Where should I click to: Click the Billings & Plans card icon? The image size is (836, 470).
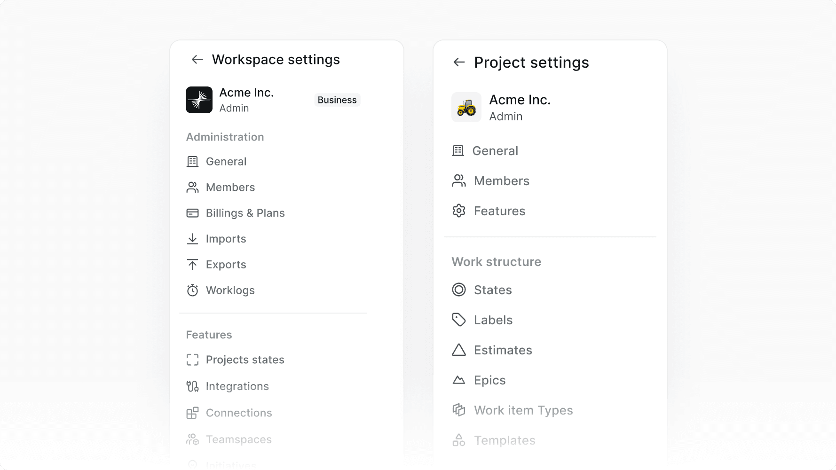point(192,213)
